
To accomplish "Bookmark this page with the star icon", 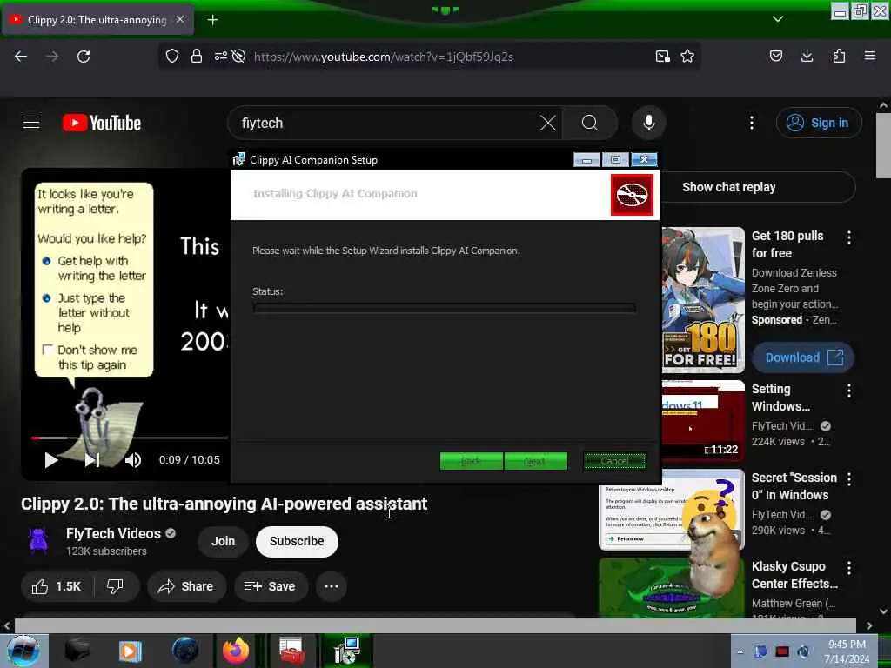I will click(687, 56).
